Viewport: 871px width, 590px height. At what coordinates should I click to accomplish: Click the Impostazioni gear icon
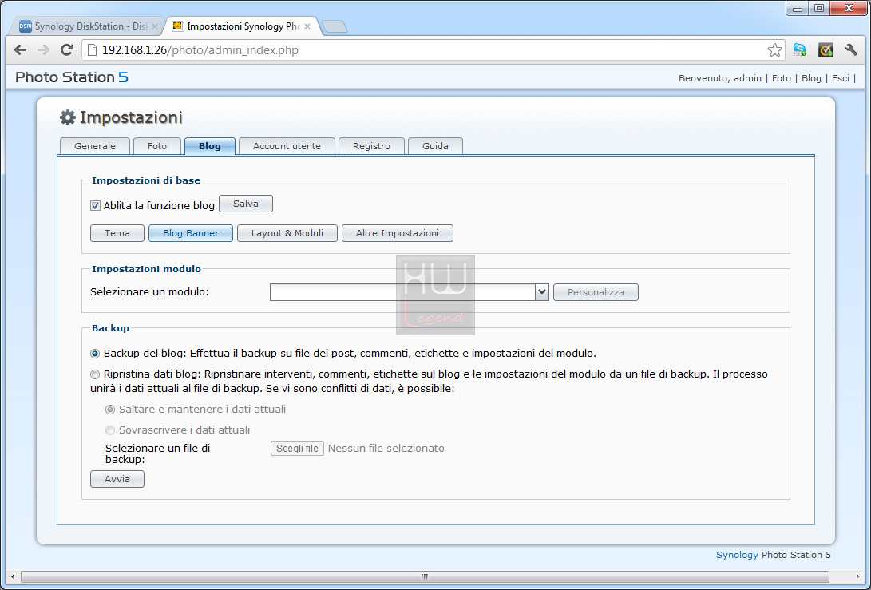pos(67,117)
